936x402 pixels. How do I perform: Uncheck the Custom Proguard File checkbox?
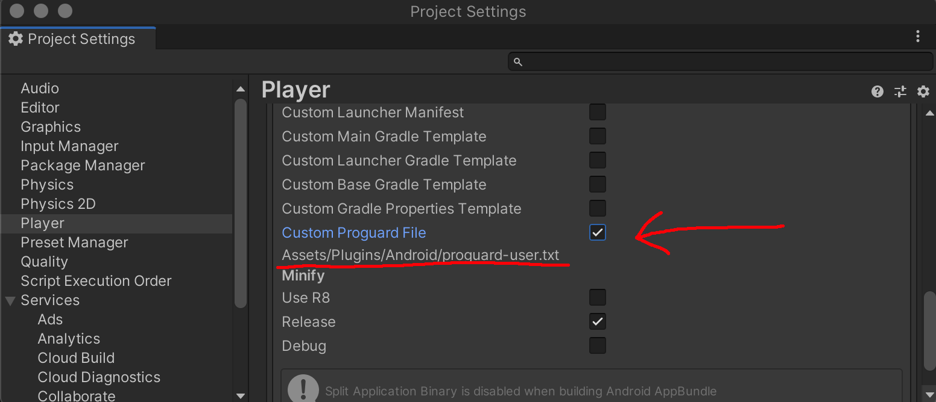coord(598,233)
